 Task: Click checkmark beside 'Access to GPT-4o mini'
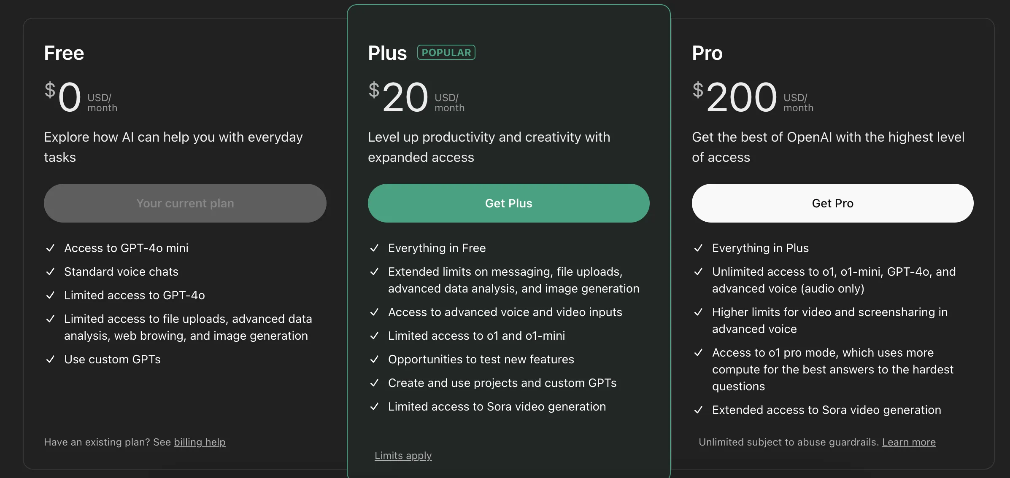tap(50, 248)
